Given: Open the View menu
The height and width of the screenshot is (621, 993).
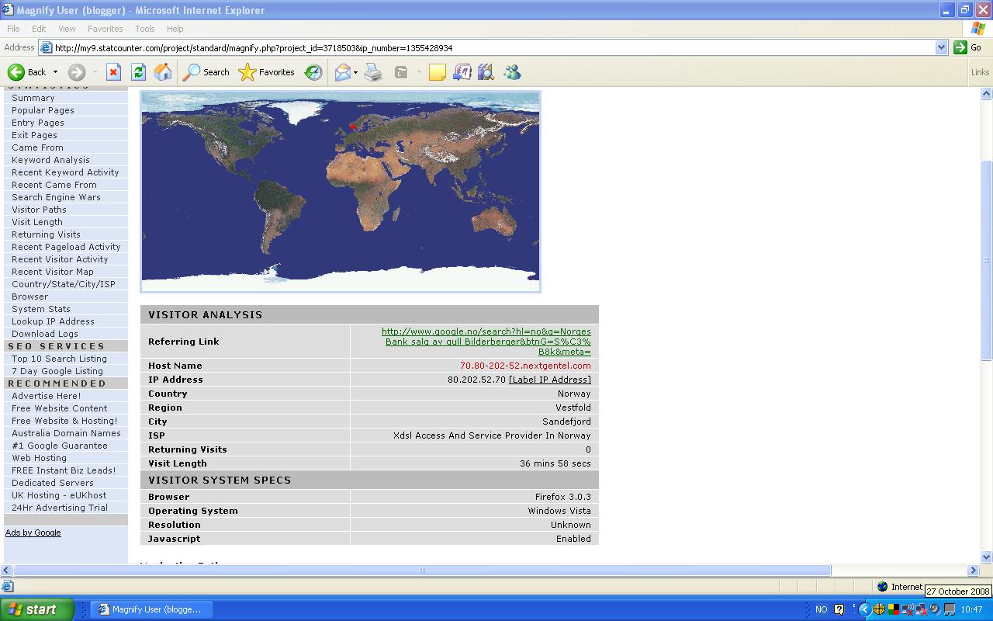Looking at the screenshot, I should pyautogui.click(x=67, y=29).
